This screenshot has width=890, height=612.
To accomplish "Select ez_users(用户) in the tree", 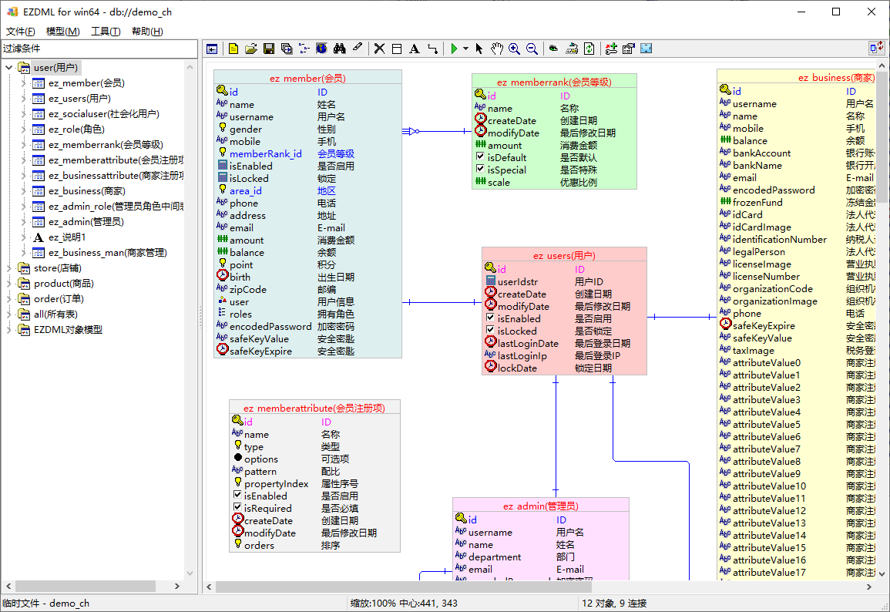I will [x=79, y=99].
